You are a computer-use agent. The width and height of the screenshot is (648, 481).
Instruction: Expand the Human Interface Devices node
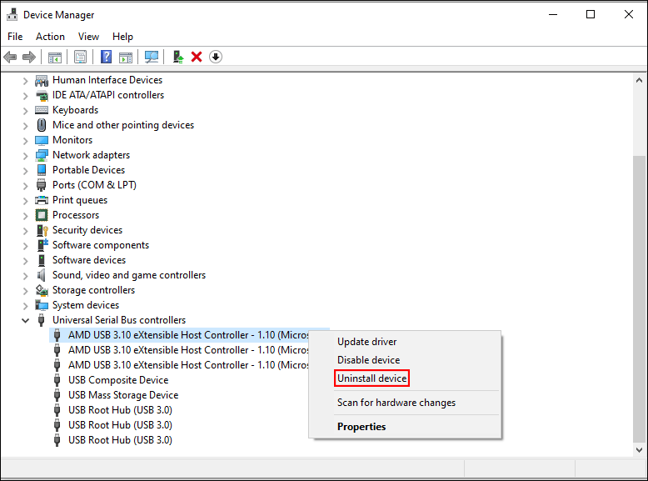coord(25,81)
